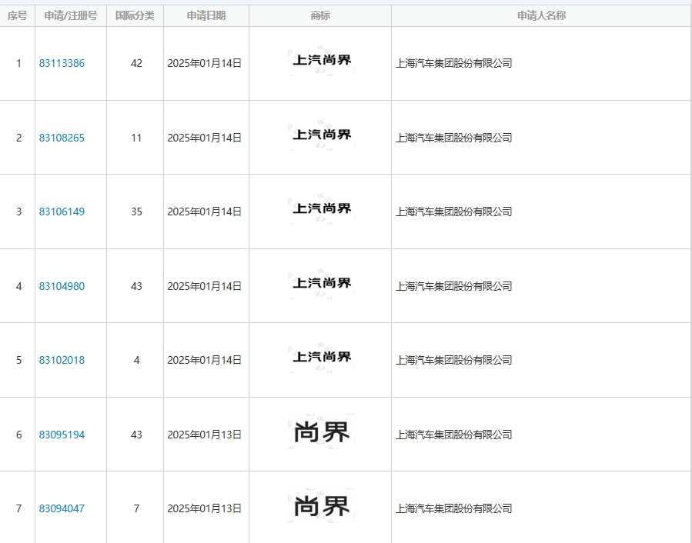This screenshot has height=543, width=692.
Task: Click the 商标 column header
Action: tap(320, 16)
